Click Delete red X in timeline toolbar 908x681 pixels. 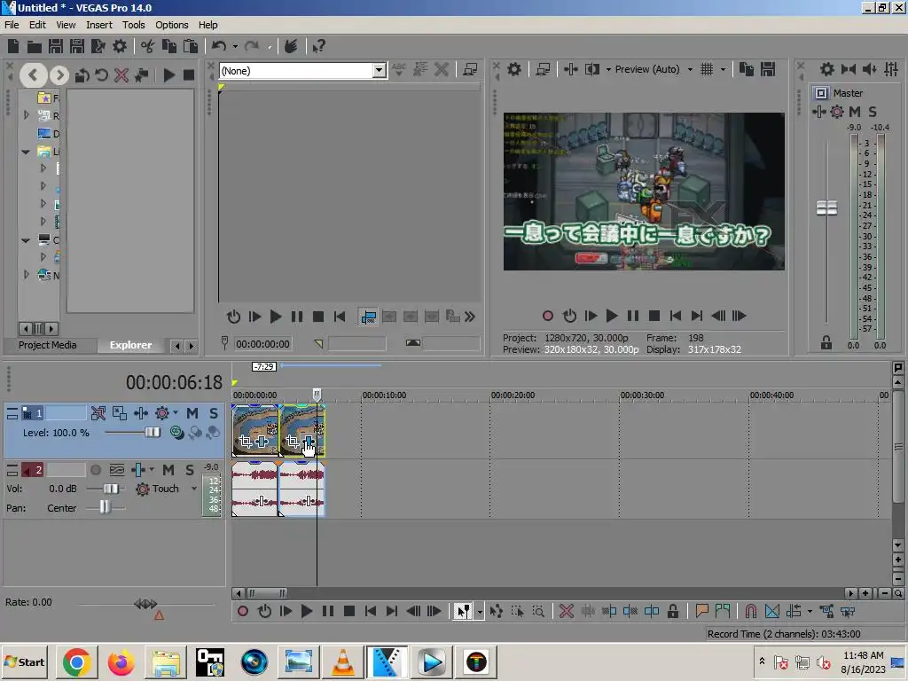point(567,611)
